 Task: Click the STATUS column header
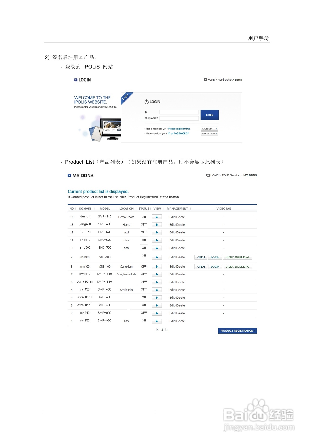144,209
